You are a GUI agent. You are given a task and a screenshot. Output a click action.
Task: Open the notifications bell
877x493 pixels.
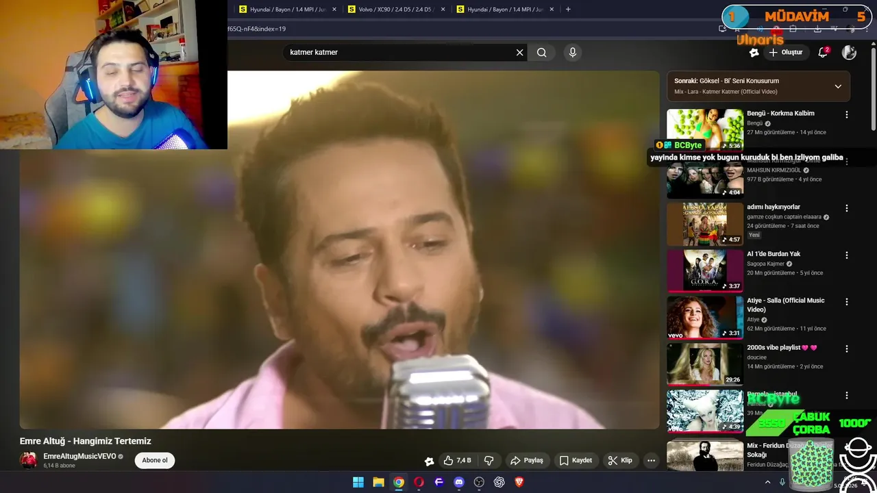tap(824, 52)
